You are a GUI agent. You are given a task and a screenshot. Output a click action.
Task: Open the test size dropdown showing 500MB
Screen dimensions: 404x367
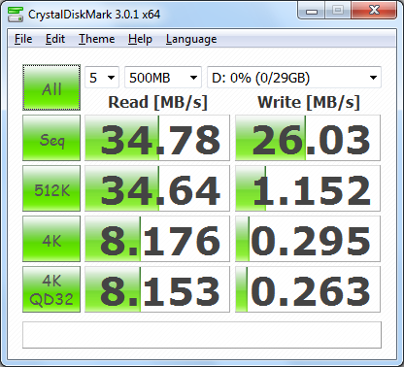coord(163,78)
